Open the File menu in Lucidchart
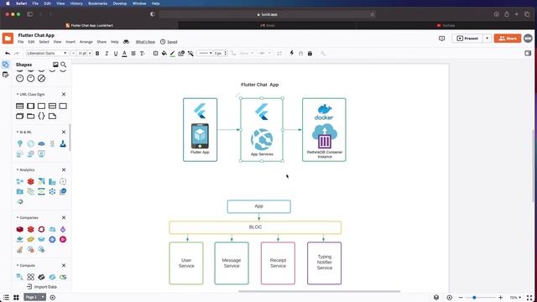Screen dimensions: 537x302 [21, 42]
